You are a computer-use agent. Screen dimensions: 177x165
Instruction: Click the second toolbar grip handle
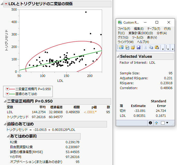[x=166, y=47]
